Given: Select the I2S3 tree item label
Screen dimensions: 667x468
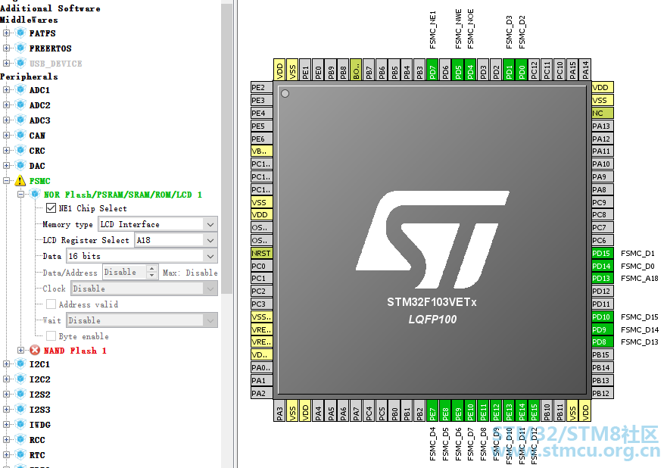Looking at the screenshot, I should coord(40,410).
